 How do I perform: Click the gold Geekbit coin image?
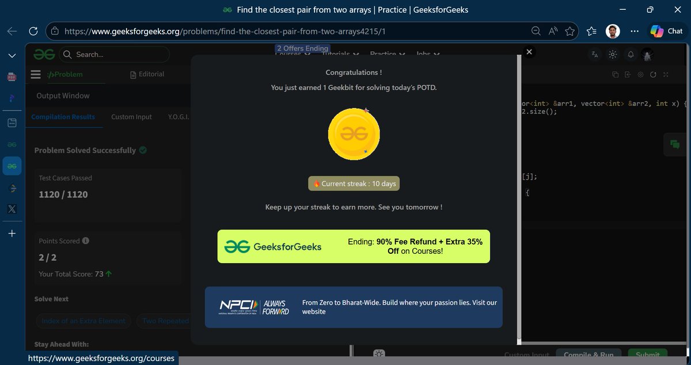pos(354,133)
